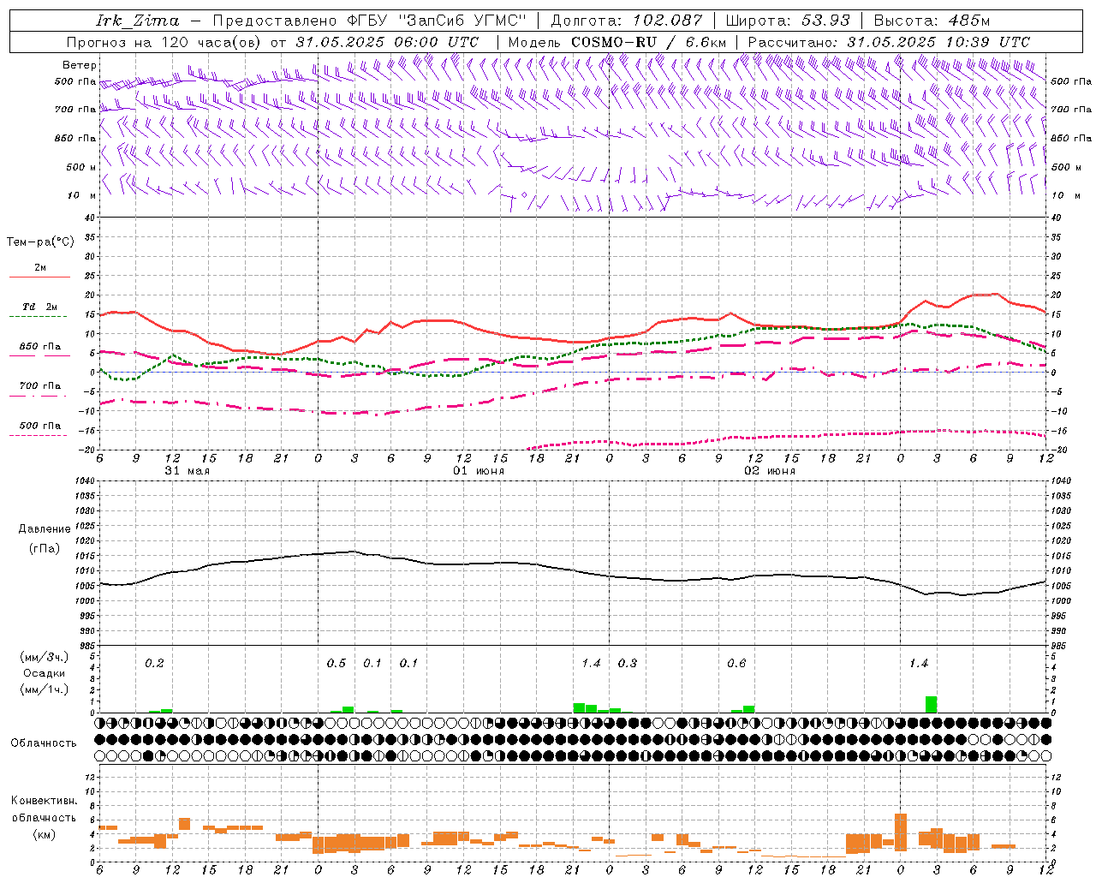
Task: Click the "Давление" pressure panel label
Action: [45, 529]
